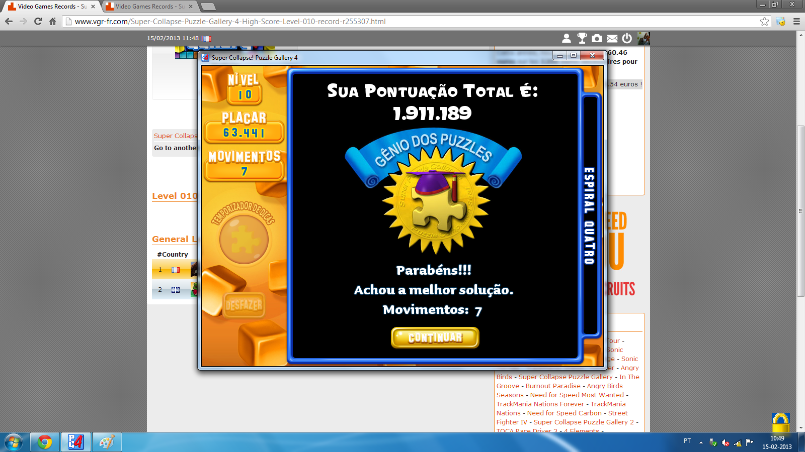Toggle the muted volume speaker icon
The image size is (805, 452).
pos(725,442)
